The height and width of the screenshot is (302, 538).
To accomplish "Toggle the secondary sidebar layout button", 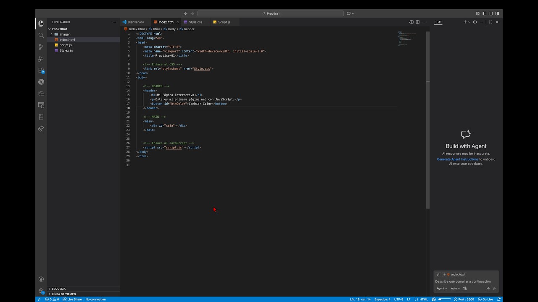I will [497, 13].
